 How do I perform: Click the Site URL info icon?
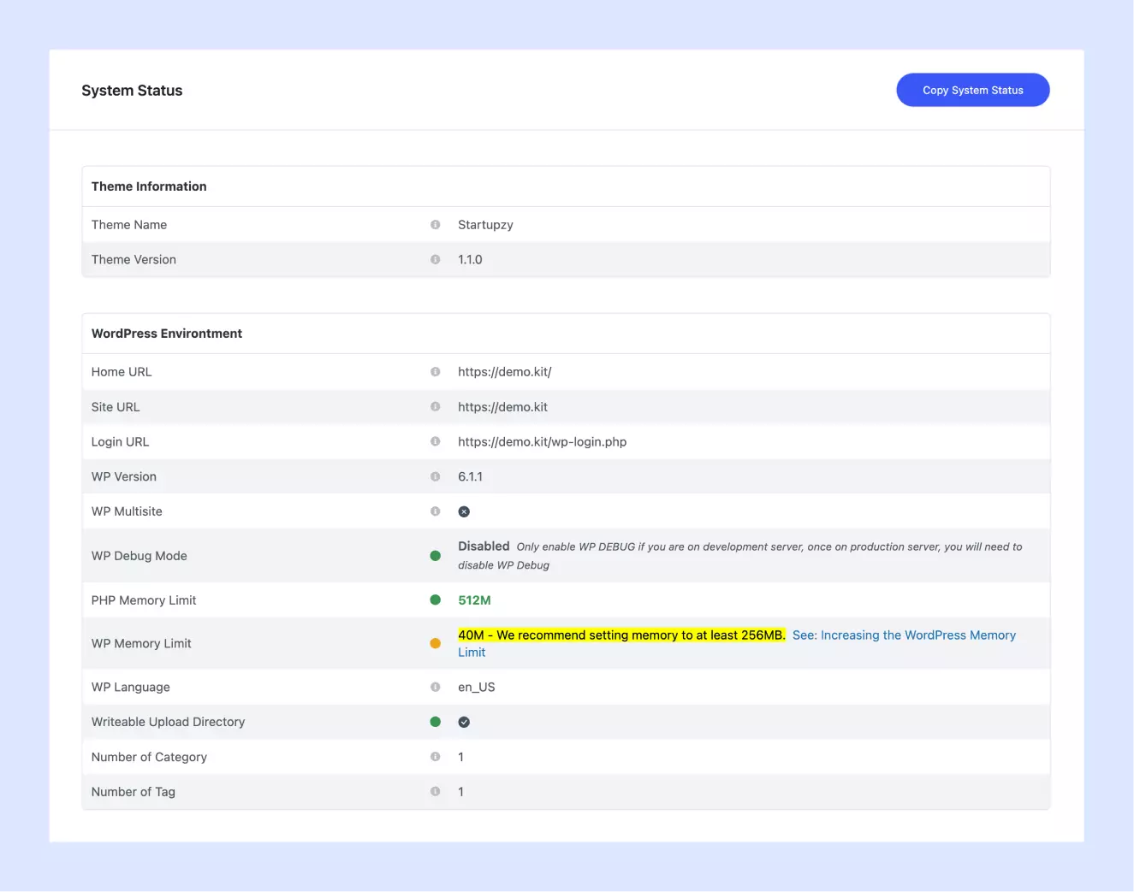click(x=435, y=407)
